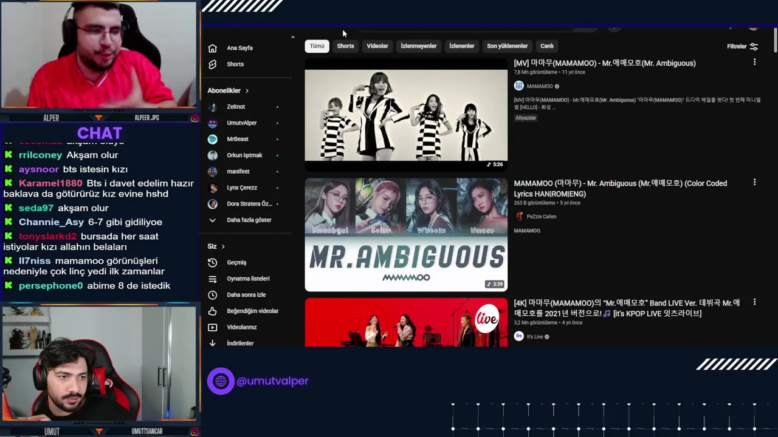Open Zeitnot channel avatar

(x=213, y=107)
